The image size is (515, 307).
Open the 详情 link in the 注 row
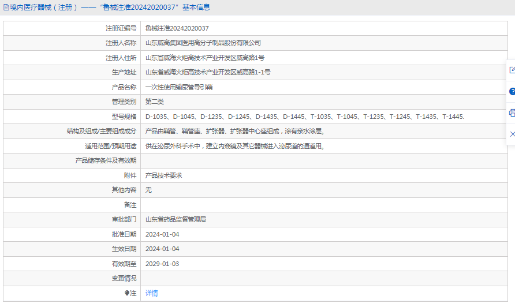[x=151, y=293]
